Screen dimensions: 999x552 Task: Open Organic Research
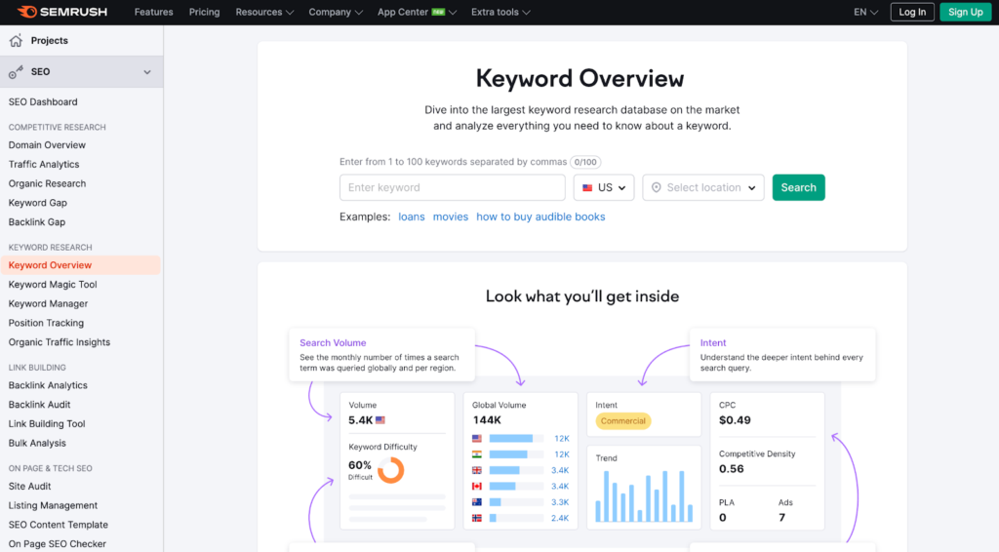[x=47, y=183]
